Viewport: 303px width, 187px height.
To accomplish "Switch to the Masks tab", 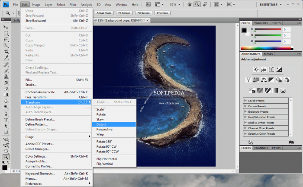I will [268, 54].
